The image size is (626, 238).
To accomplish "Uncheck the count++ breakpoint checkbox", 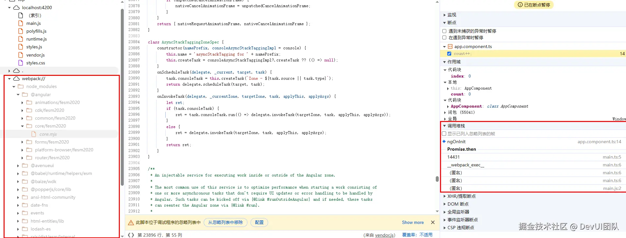I will pyautogui.click(x=449, y=54).
